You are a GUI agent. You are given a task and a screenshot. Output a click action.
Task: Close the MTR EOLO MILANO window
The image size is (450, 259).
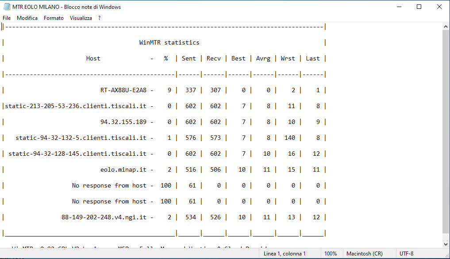click(439, 7)
